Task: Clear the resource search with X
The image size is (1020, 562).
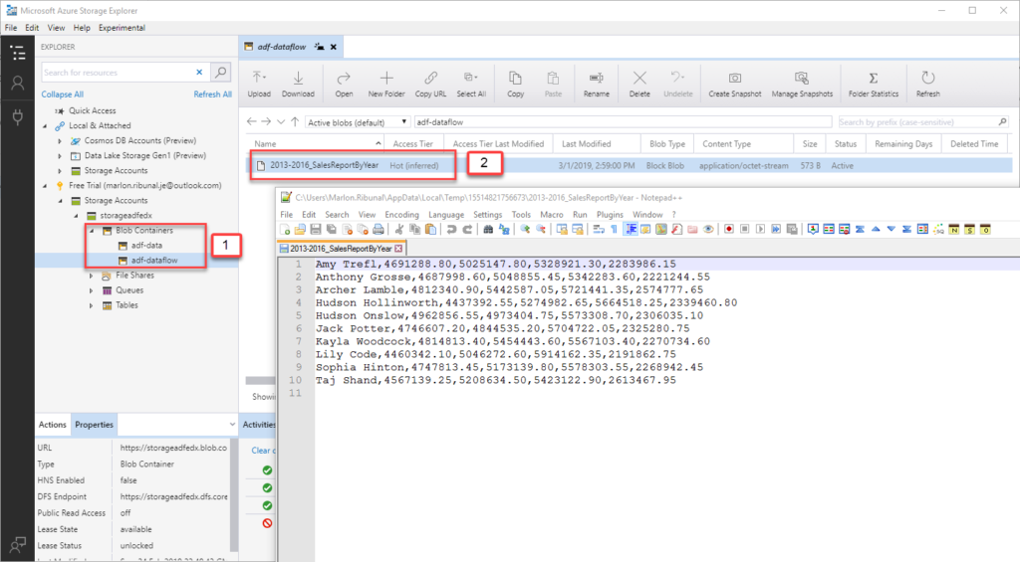Action: 199,73
